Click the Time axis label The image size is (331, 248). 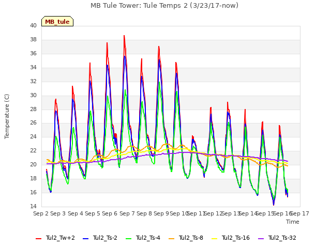tap(293, 222)
